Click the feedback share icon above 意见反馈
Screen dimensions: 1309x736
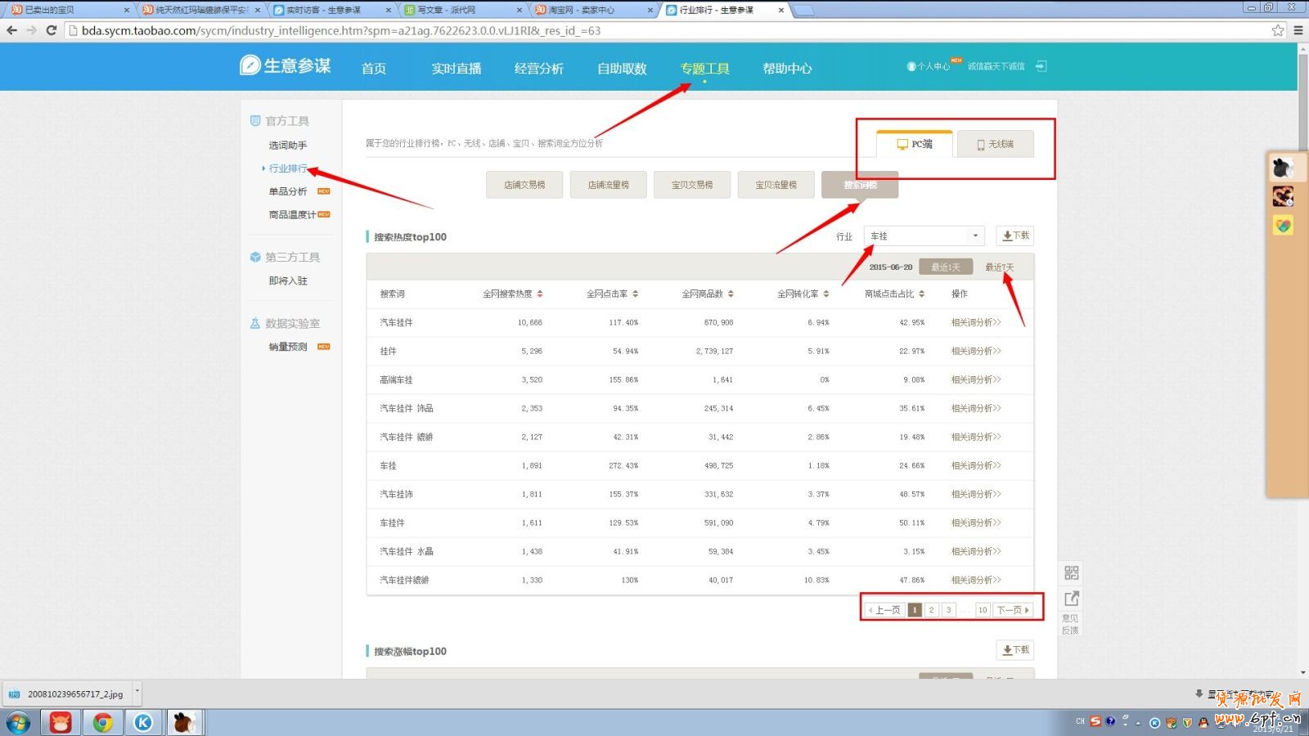(x=1071, y=599)
